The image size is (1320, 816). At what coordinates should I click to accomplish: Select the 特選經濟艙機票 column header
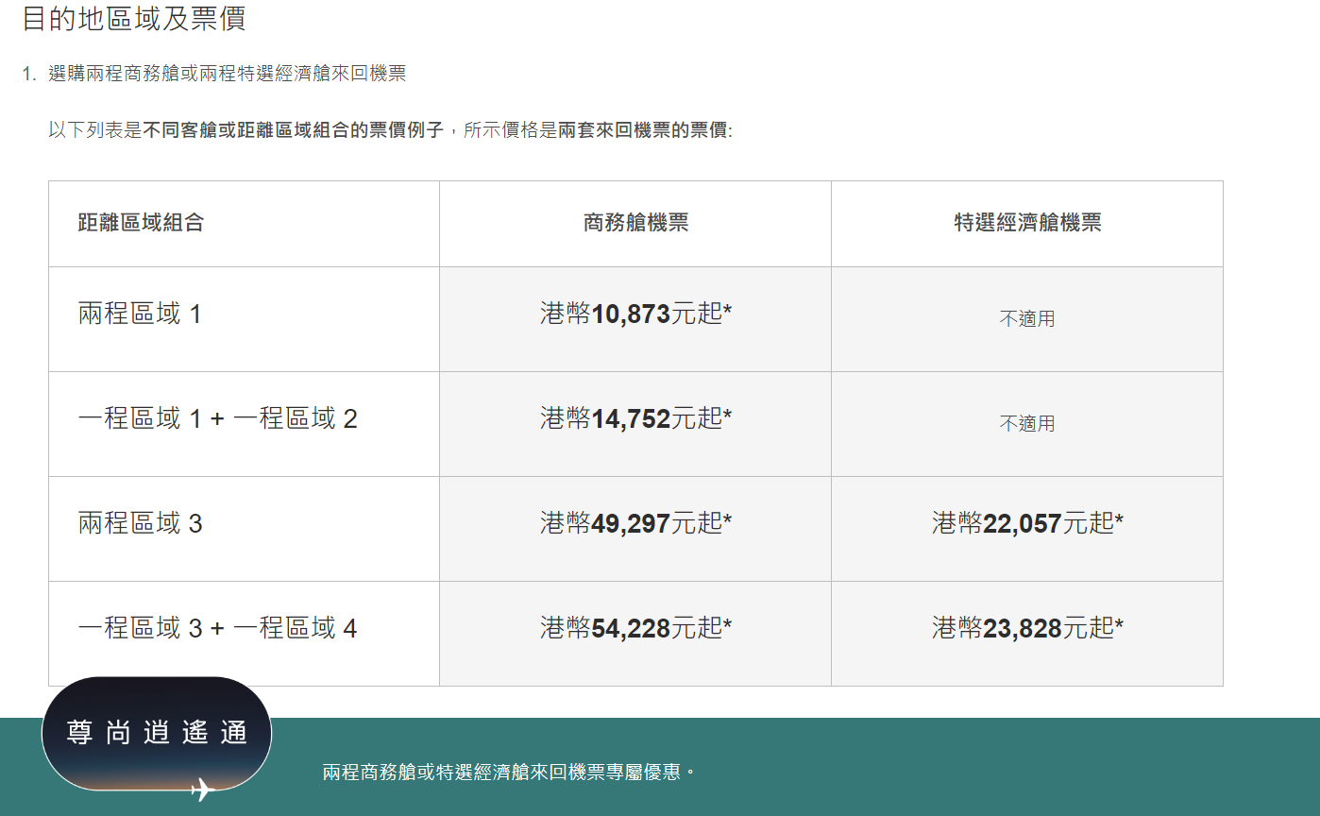click(x=1026, y=223)
